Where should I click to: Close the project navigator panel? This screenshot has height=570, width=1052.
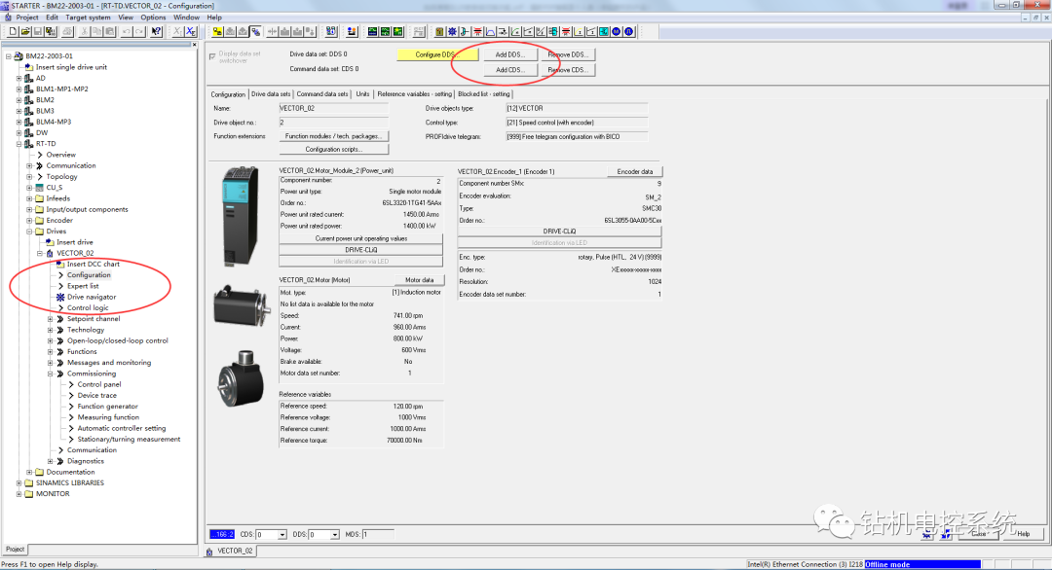pos(195,45)
